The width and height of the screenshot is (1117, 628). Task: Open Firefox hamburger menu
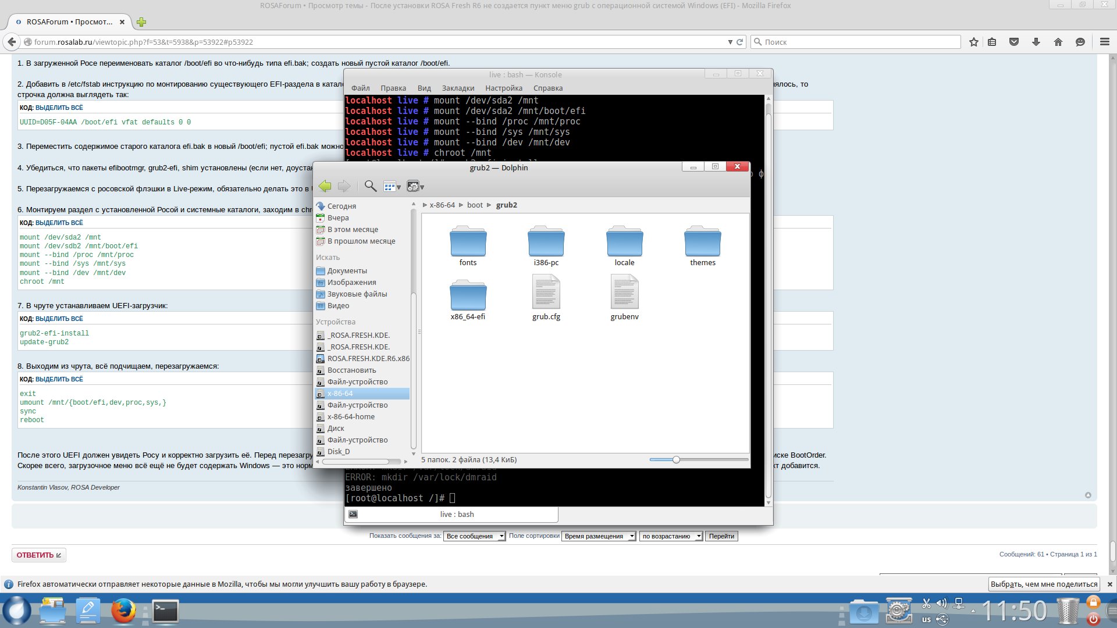pos(1104,42)
